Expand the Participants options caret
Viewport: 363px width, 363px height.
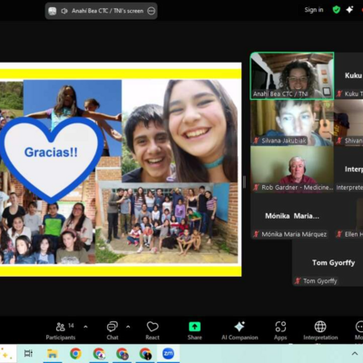tap(85, 327)
